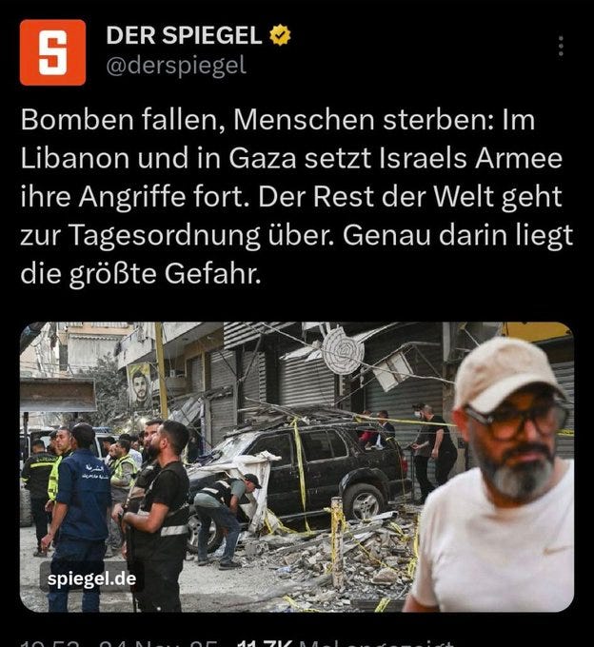Click the DER SPIEGEL display name

click(184, 35)
